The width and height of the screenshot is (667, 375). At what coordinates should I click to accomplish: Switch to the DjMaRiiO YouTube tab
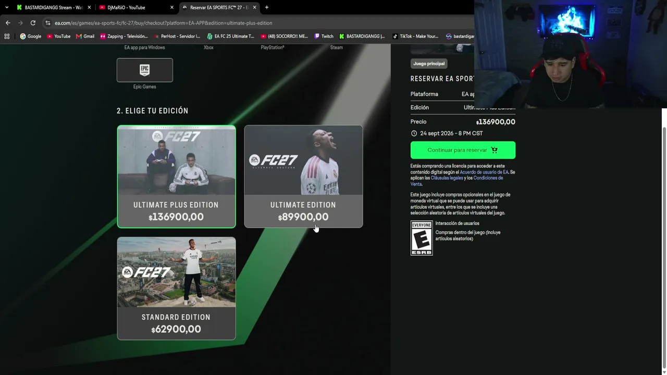pos(136,7)
